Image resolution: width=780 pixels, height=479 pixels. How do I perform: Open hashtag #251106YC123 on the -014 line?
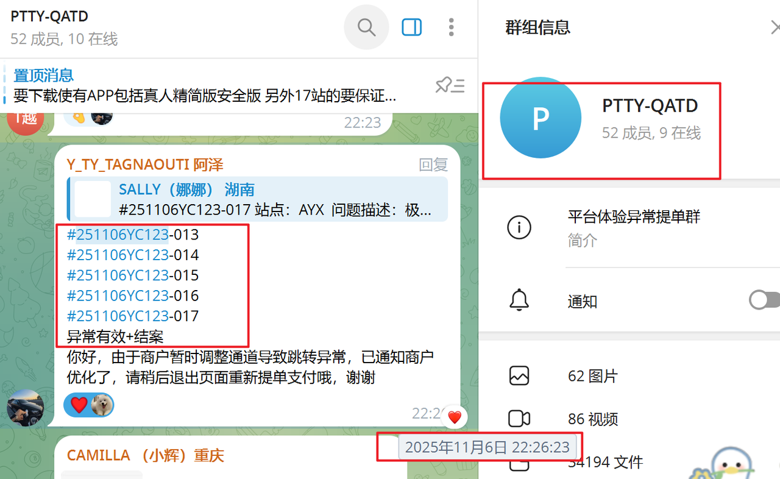(x=118, y=255)
